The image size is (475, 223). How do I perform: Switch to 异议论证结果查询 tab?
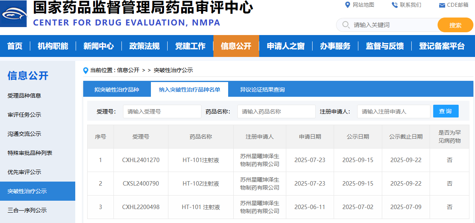point(262,90)
